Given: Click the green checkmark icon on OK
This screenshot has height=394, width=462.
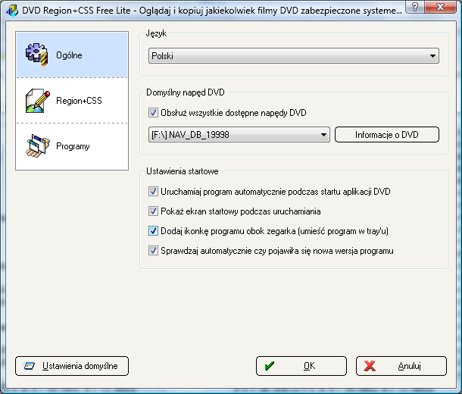Looking at the screenshot, I should pyautogui.click(x=270, y=366).
